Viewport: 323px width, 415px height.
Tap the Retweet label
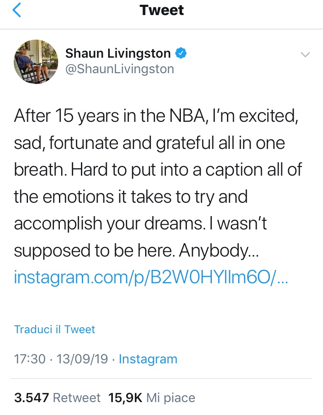77,397
